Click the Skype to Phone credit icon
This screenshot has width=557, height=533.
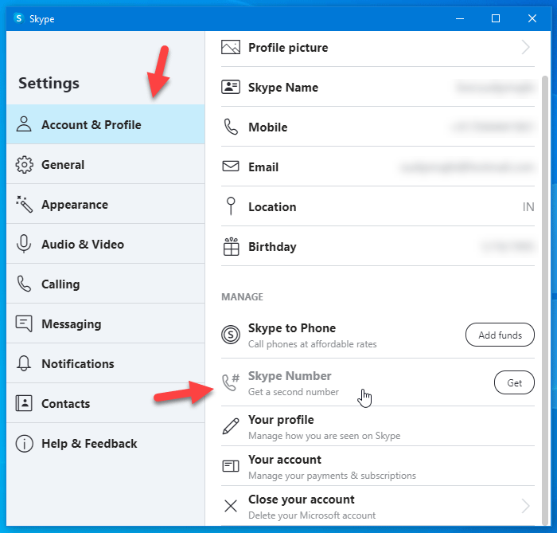coord(231,335)
